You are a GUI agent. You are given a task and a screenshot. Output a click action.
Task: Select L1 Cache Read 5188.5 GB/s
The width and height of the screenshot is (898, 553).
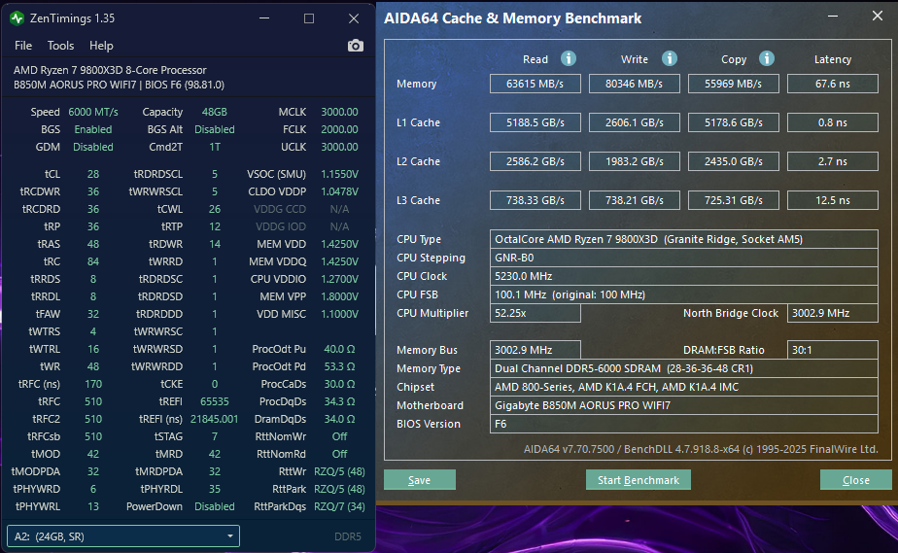(x=535, y=122)
